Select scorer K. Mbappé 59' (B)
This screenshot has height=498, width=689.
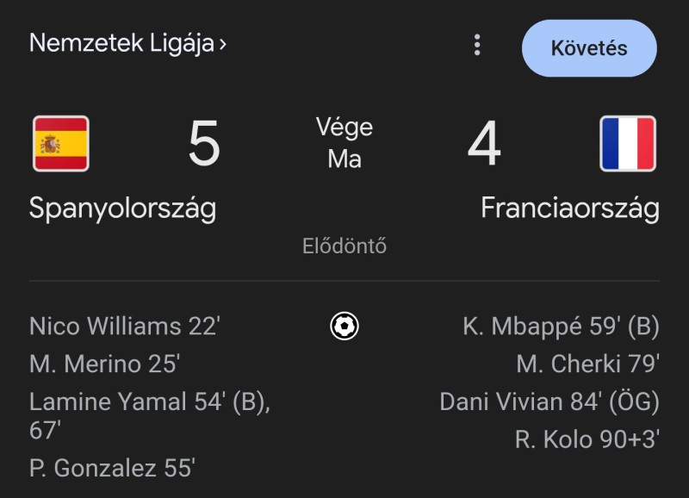562,327
